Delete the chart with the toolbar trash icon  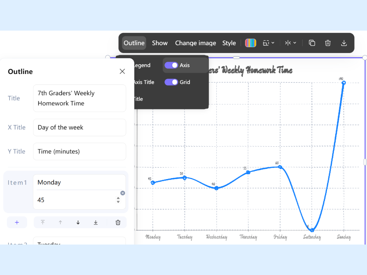click(x=328, y=43)
